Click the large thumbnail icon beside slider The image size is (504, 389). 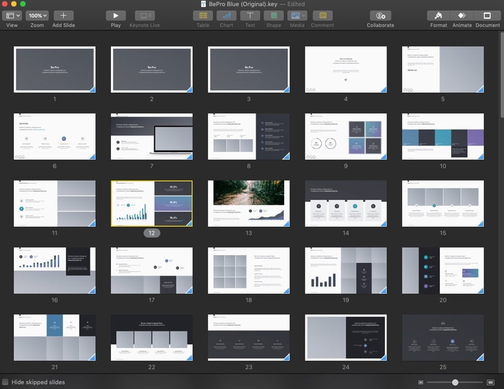click(490, 382)
